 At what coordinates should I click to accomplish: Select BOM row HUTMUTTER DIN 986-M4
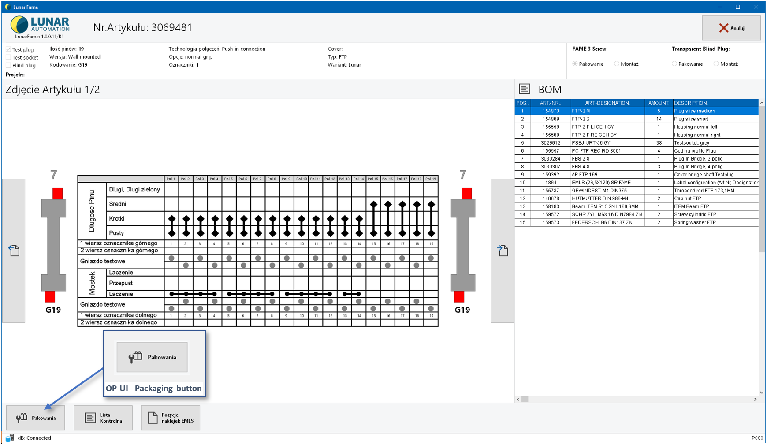(637, 198)
